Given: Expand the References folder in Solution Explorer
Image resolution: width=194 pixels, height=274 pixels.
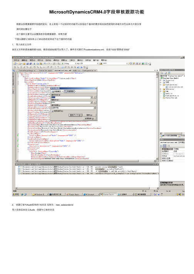Looking at the screenshot, I should 161,89.
